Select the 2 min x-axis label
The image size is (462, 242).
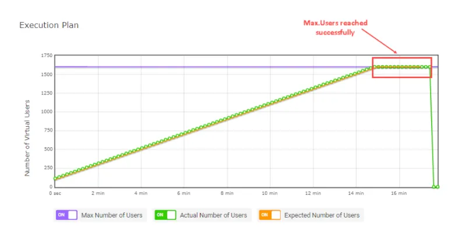98,193
